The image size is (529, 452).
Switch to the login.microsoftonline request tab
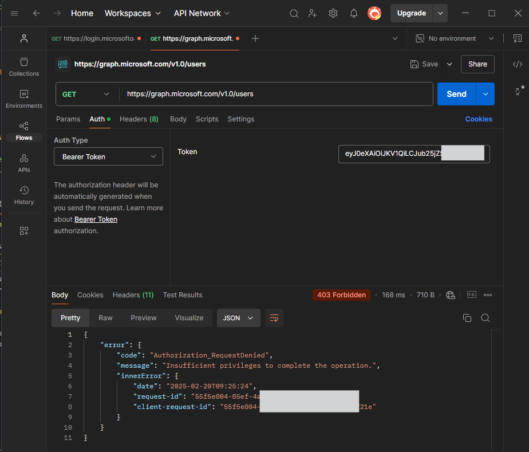[x=96, y=38]
